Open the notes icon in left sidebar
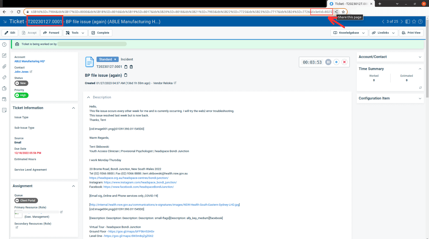 (x=4, y=55)
